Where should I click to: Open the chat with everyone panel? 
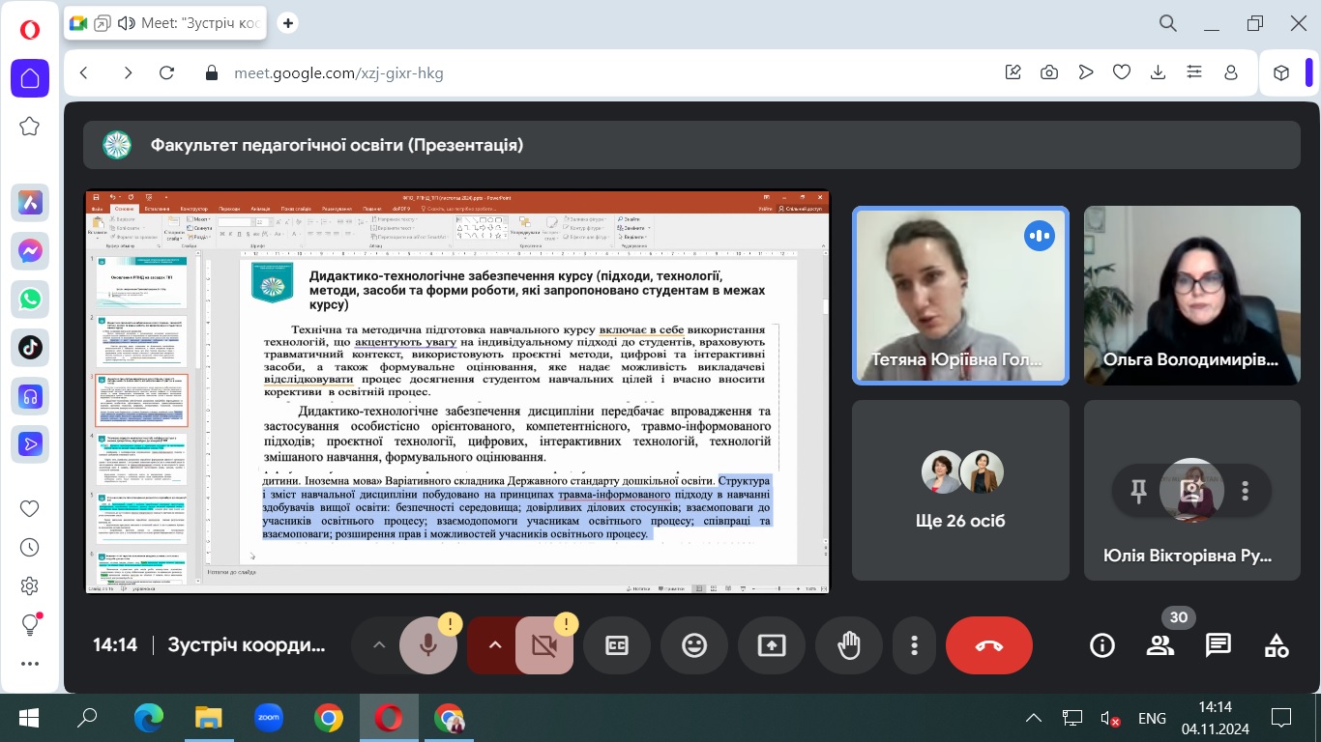(x=1218, y=644)
